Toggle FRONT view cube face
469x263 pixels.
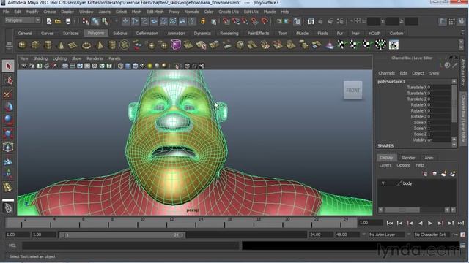(353, 90)
